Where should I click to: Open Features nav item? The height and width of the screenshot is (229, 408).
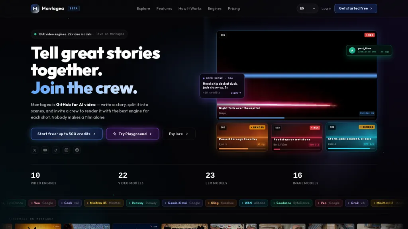tap(164, 9)
